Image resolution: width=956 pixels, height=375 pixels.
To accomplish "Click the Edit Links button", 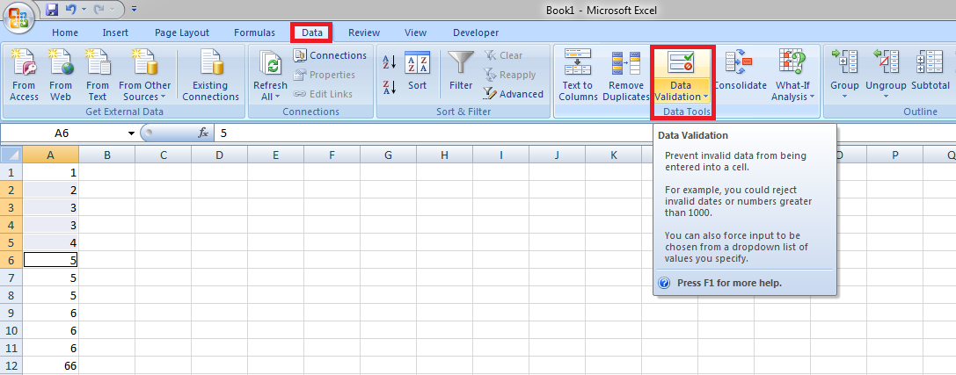I will point(323,94).
